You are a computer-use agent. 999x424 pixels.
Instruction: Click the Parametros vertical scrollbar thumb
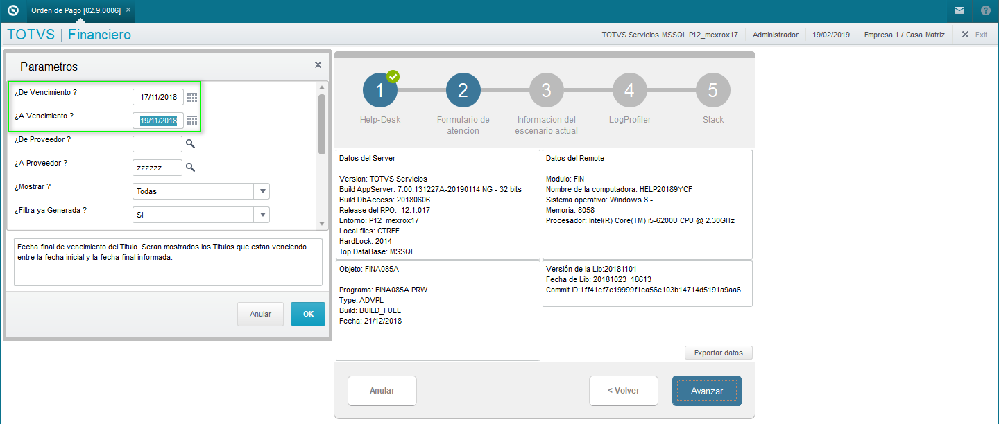click(x=322, y=123)
